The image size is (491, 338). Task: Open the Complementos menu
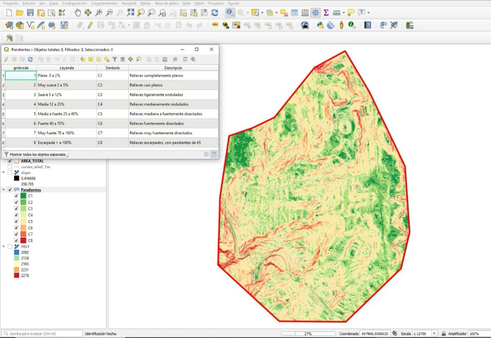click(104, 3)
